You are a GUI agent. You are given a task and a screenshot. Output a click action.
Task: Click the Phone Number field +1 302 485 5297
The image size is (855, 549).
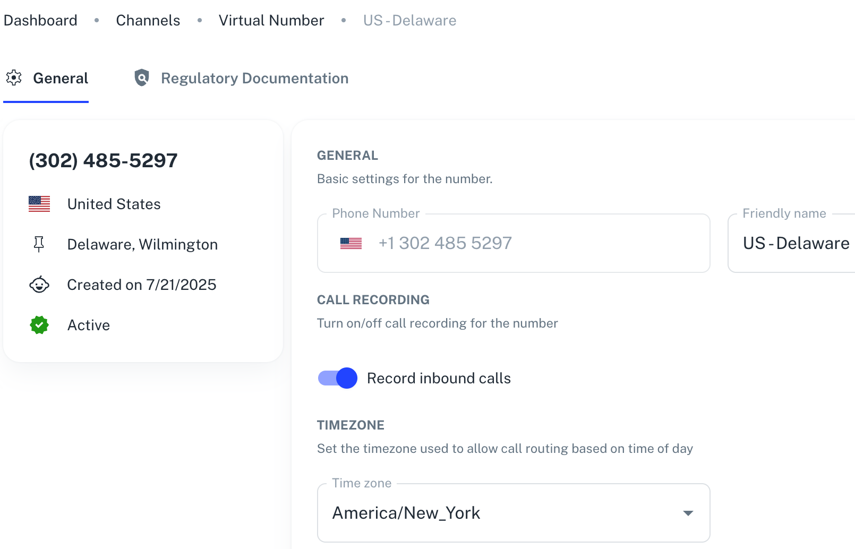point(514,243)
